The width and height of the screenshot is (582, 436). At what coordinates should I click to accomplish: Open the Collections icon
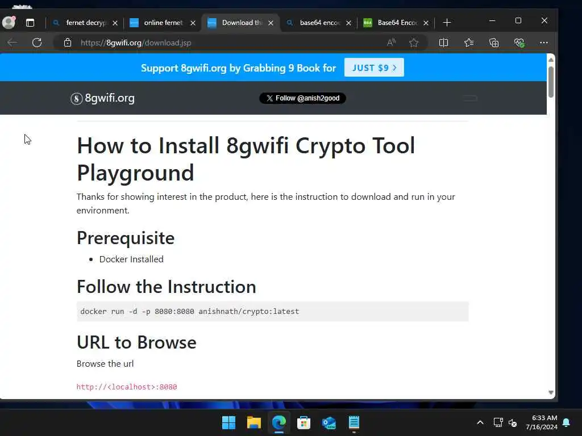(494, 43)
